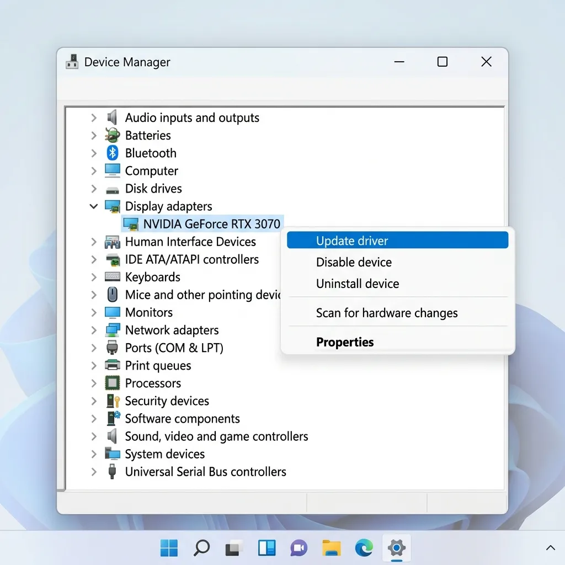Screen dimensions: 565x565
Task: Click the Software components icon
Action: [x=114, y=418]
